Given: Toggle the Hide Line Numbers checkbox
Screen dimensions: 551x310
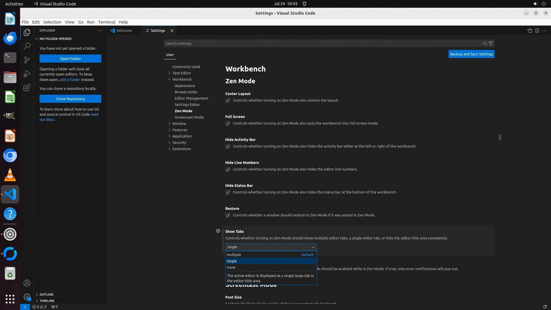Looking at the screenshot, I should tap(228, 169).
